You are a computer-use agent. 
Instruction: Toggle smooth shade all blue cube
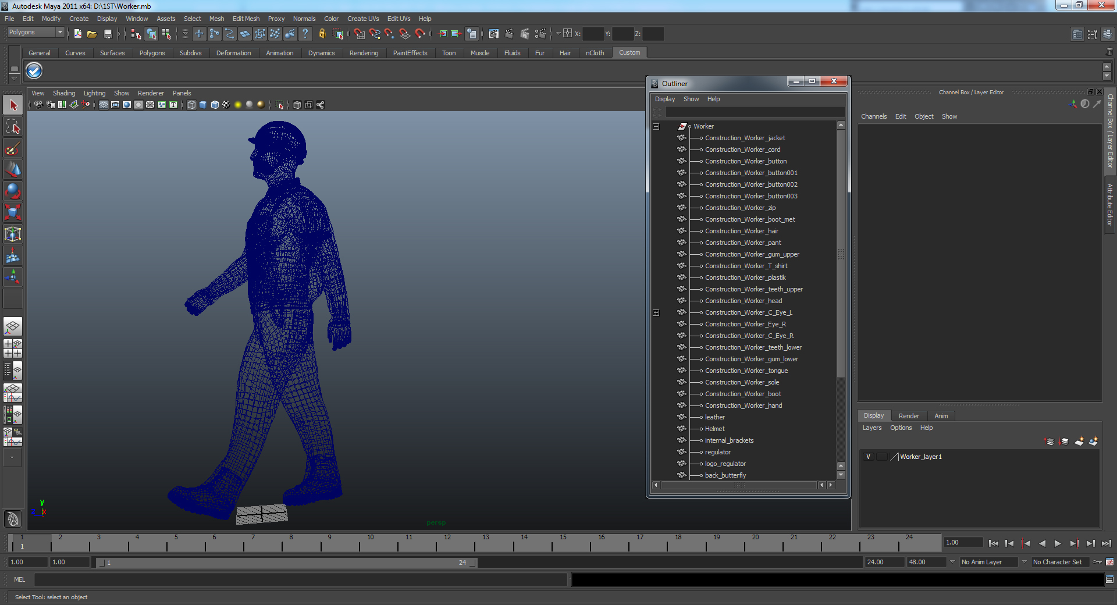point(203,105)
